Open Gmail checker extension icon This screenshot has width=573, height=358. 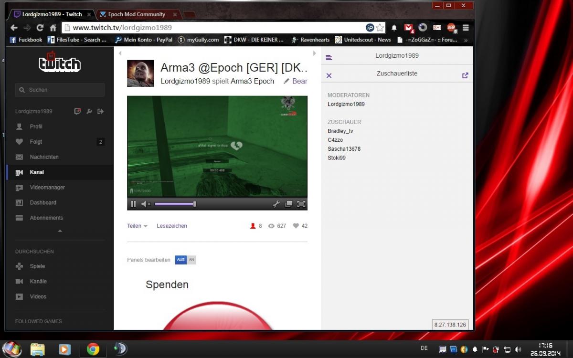(x=408, y=28)
